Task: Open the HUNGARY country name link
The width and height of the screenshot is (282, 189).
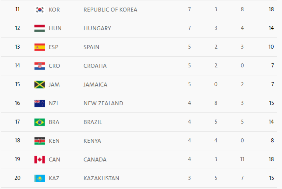Action: [x=97, y=28]
